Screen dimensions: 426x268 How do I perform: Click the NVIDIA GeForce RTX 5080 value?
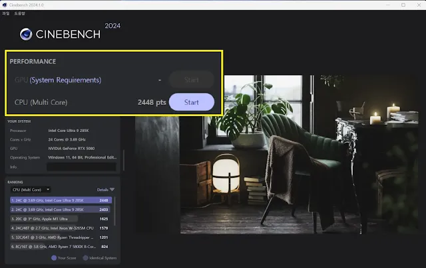pos(71,149)
